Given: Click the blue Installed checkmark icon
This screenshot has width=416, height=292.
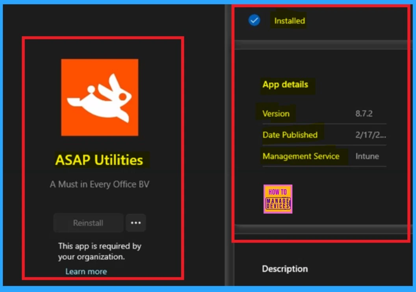Looking at the screenshot, I should [x=254, y=20].
